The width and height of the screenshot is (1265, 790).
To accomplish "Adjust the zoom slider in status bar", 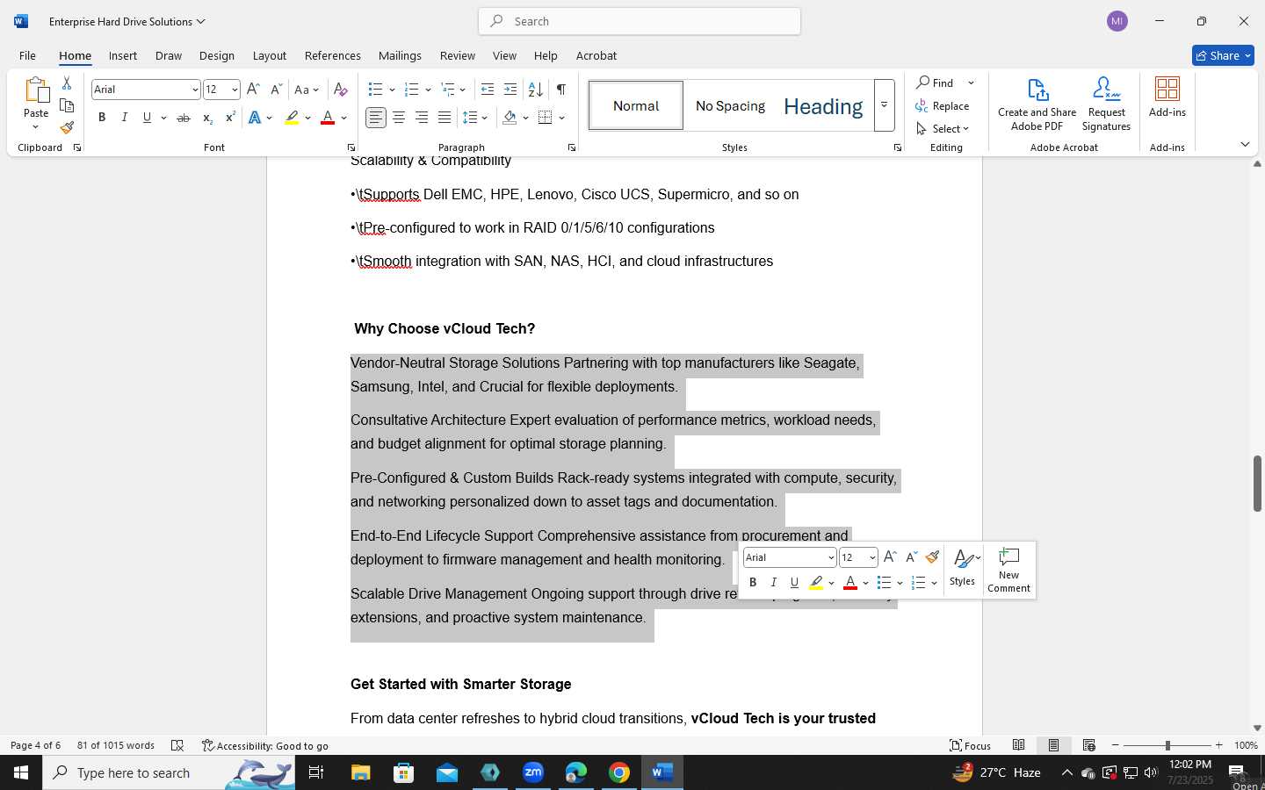I will (x=1167, y=745).
